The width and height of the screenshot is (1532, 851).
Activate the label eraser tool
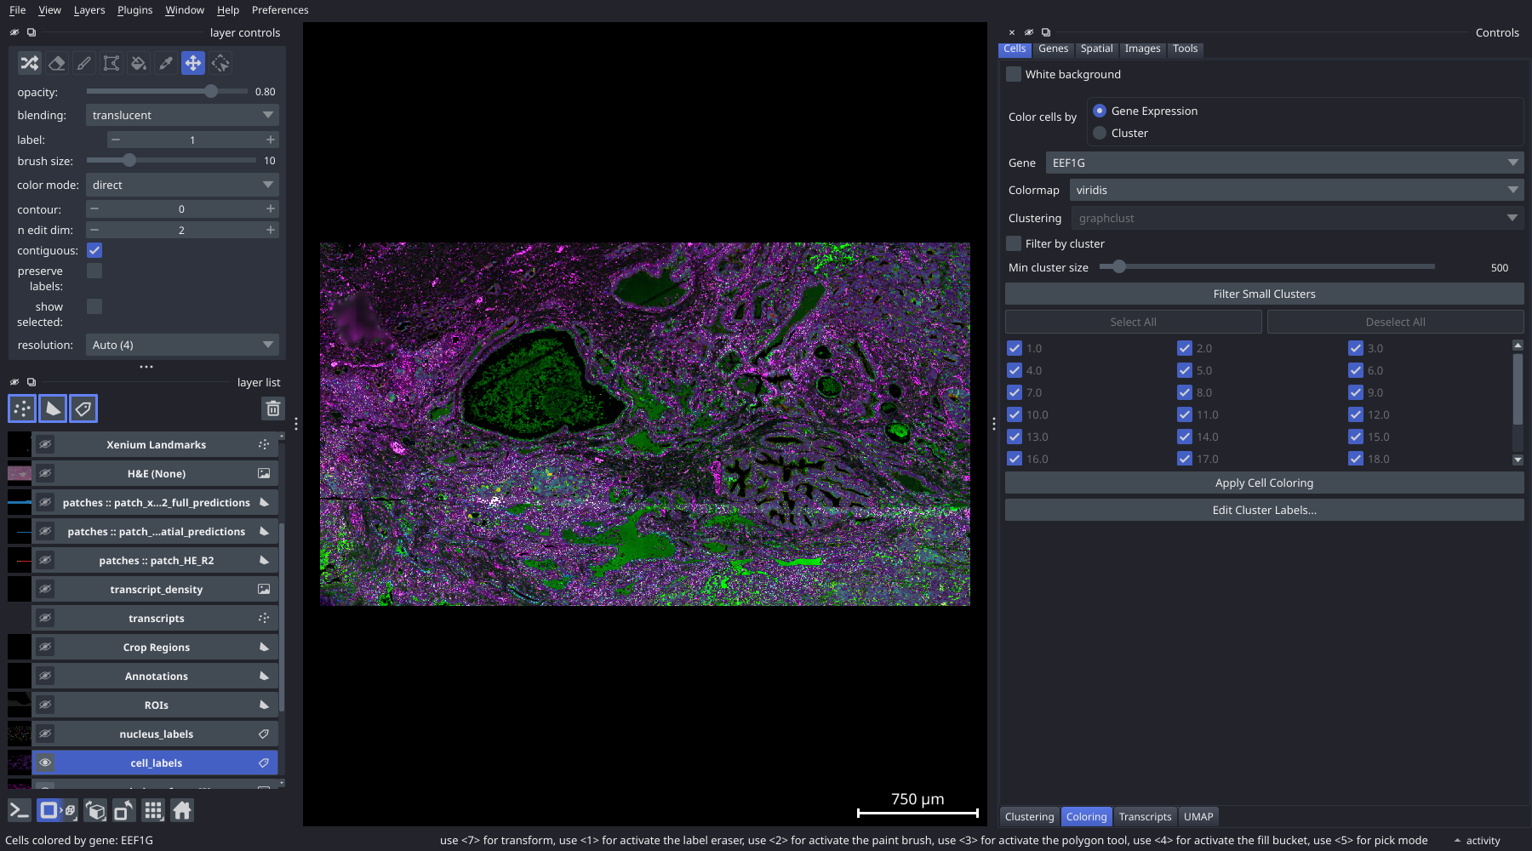[x=57, y=63]
